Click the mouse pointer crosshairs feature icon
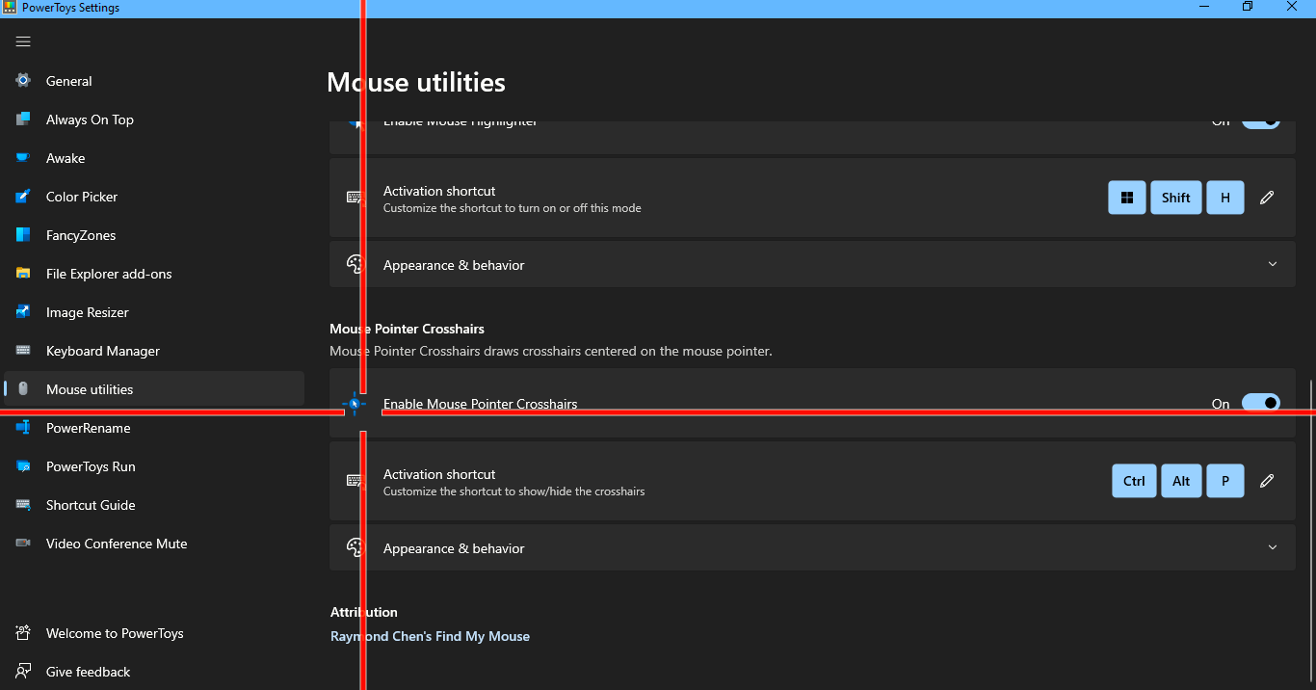This screenshot has width=1316, height=690. pos(355,404)
